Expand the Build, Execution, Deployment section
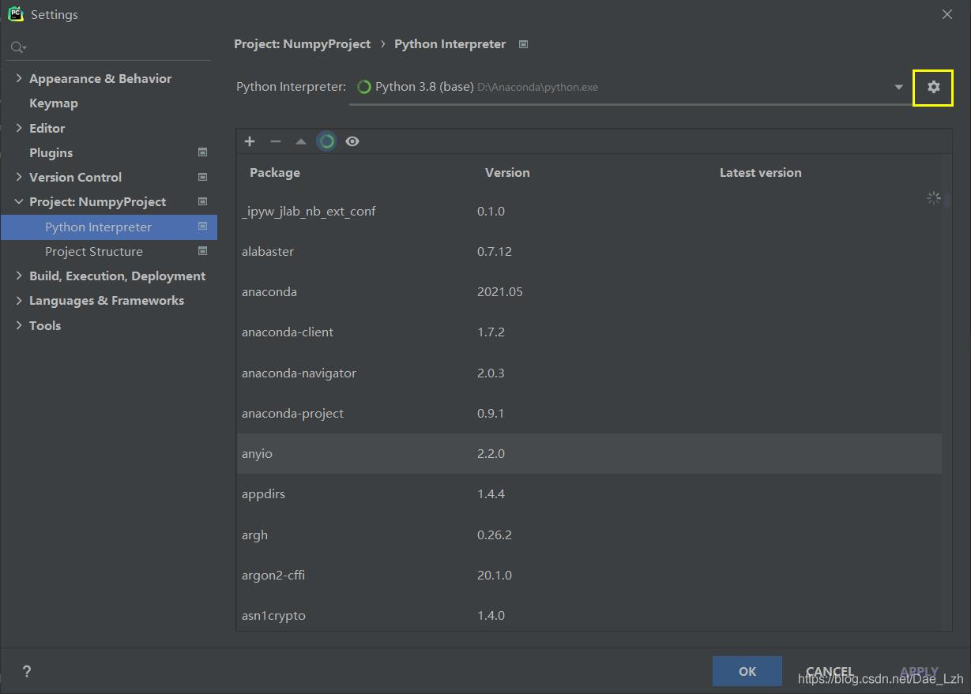Screen dimensions: 971x694 tap(19, 276)
